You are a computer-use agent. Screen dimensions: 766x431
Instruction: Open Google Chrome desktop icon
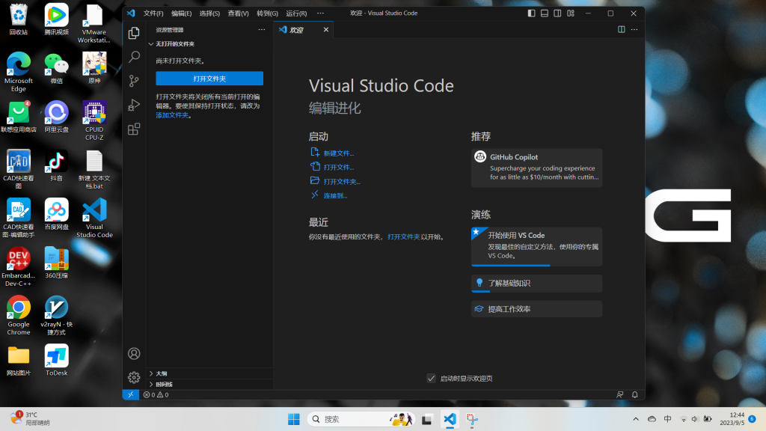19,315
